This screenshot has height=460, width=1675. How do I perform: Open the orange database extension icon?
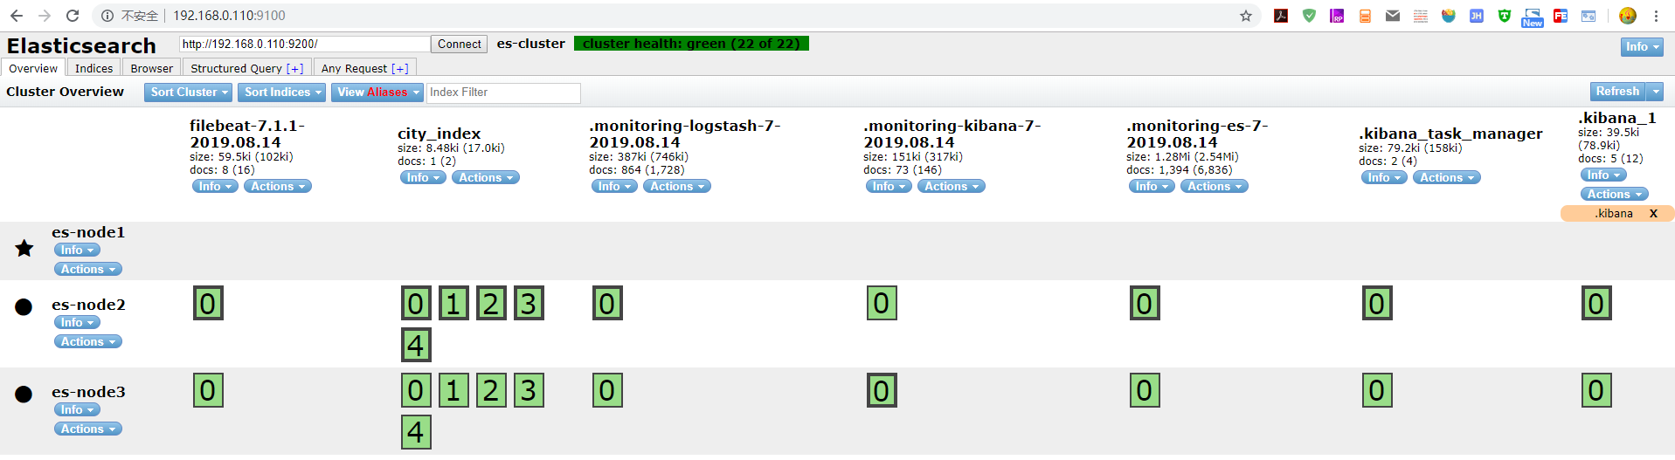click(x=1365, y=16)
